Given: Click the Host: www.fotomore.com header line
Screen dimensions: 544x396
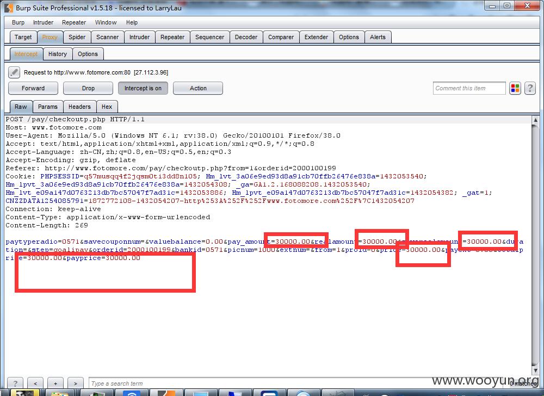Looking at the screenshot, I should pos(53,128).
